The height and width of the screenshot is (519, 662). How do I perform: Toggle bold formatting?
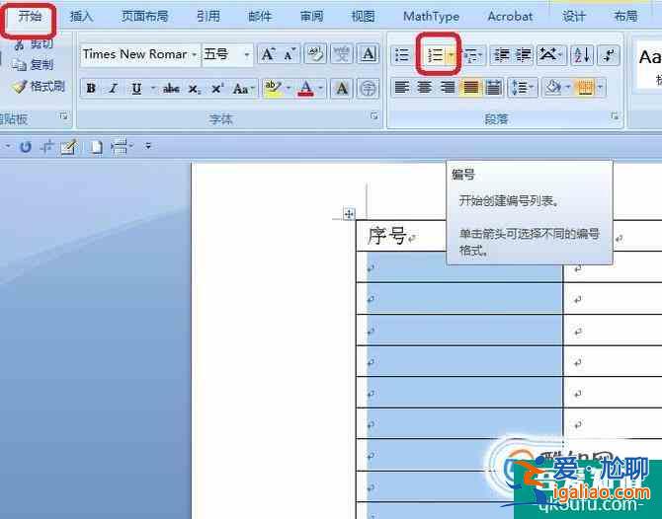tap(91, 89)
